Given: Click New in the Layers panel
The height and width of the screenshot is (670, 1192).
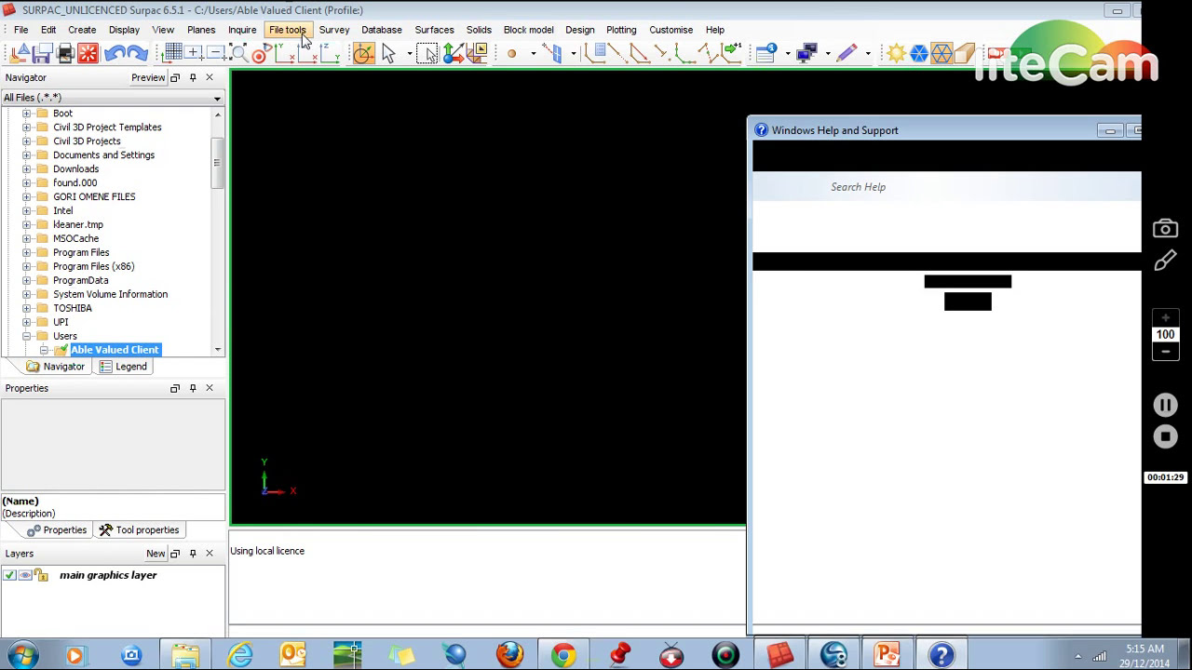Looking at the screenshot, I should (x=156, y=554).
